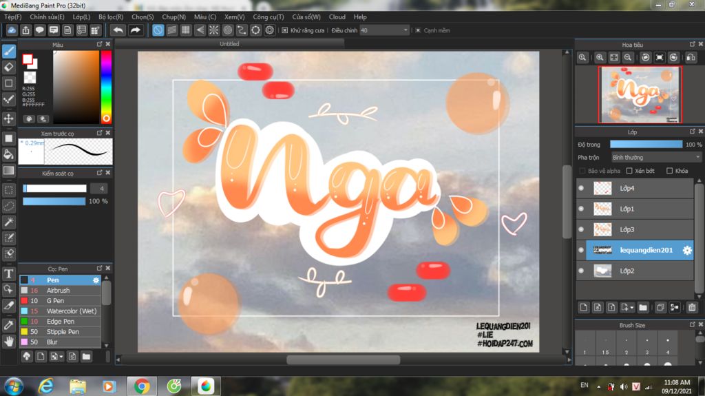Select the Watercolor (Wet) brush
This screenshot has height=396, width=705.
coord(61,311)
